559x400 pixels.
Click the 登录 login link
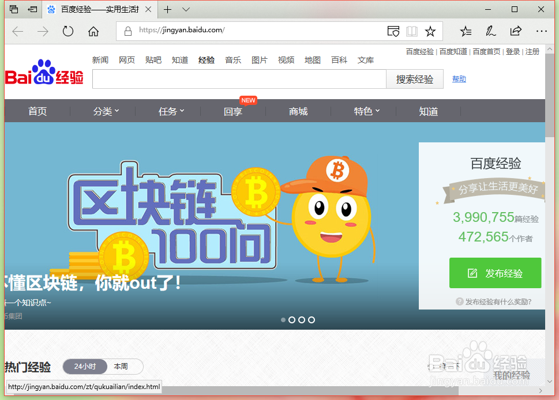pyautogui.click(x=513, y=52)
